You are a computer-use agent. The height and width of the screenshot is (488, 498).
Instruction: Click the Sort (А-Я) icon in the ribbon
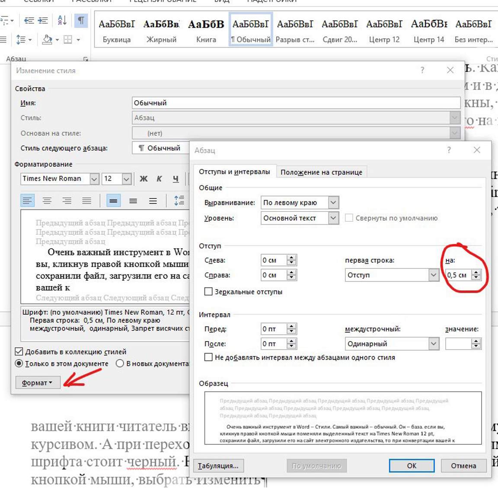[62, 20]
